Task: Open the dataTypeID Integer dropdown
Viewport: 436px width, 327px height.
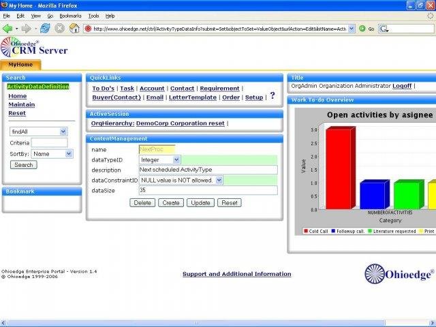Action: coord(176,160)
